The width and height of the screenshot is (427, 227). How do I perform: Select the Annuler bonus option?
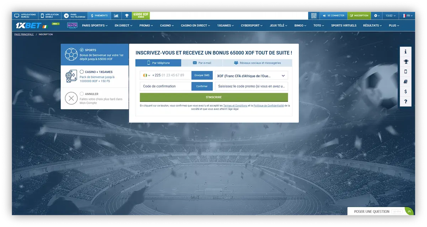coord(95,98)
